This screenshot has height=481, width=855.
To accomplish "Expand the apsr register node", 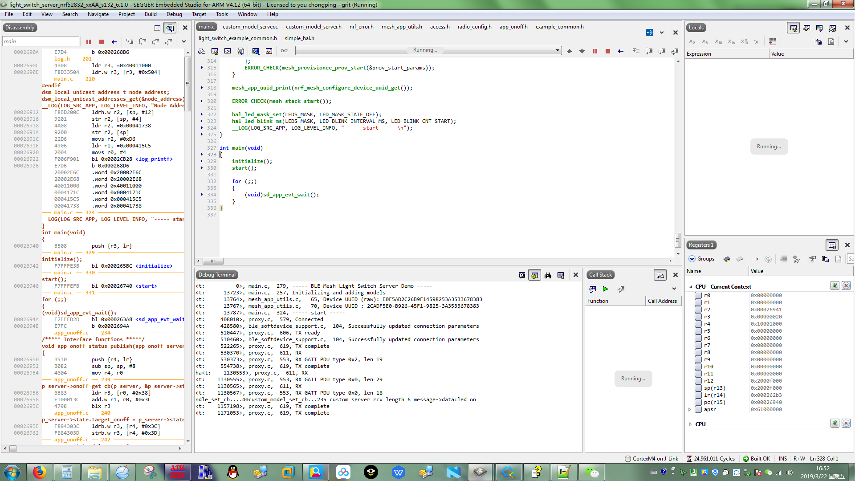I will (690, 409).
